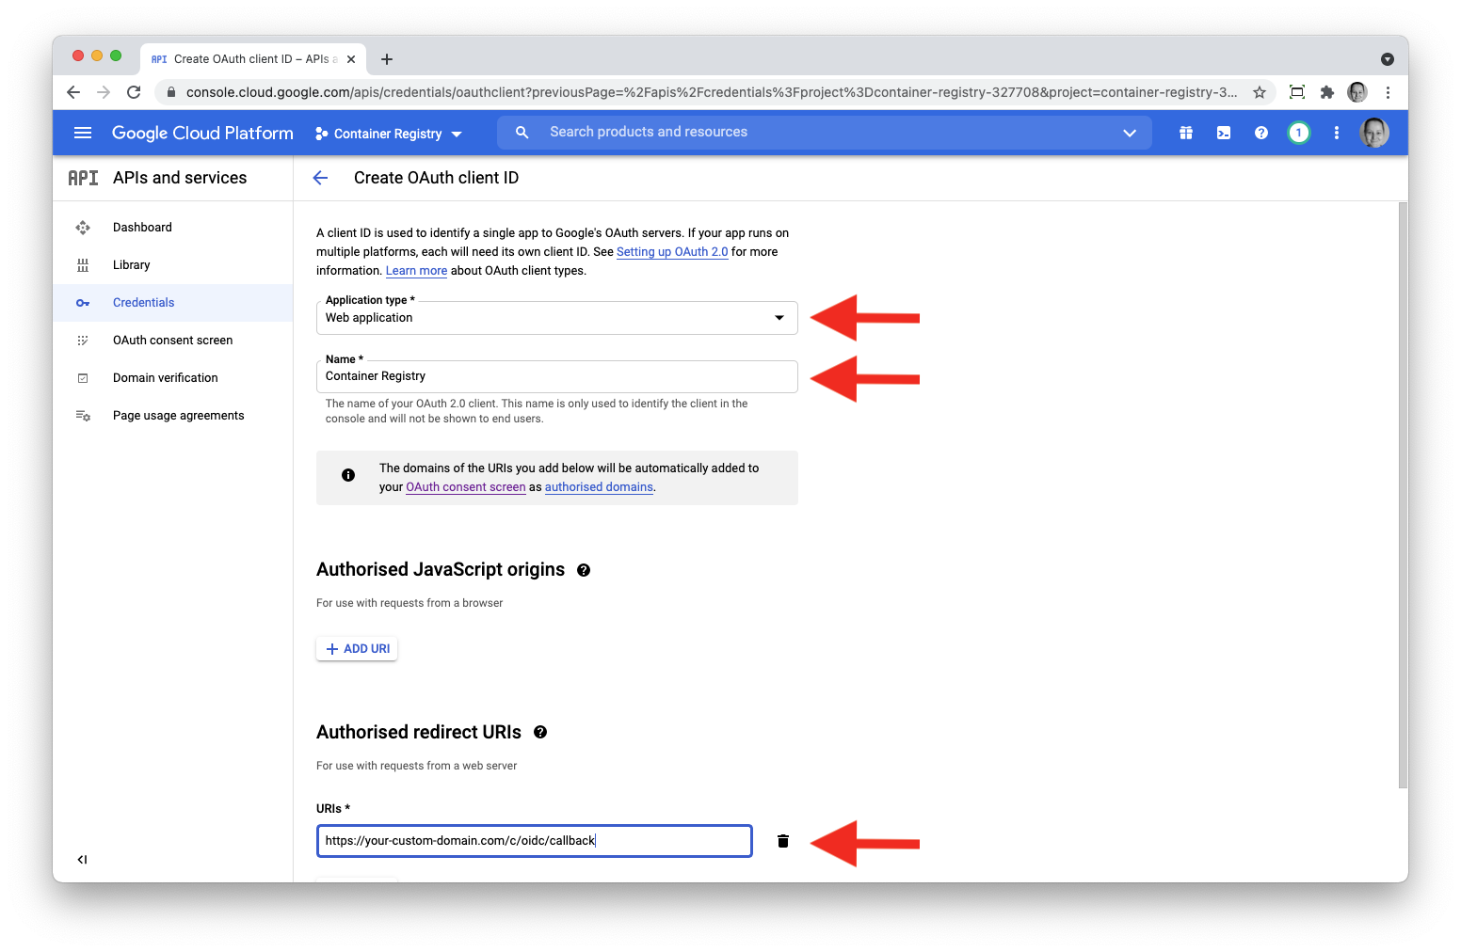Click the API logo next to APIs and services
The image size is (1461, 952).
click(83, 178)
